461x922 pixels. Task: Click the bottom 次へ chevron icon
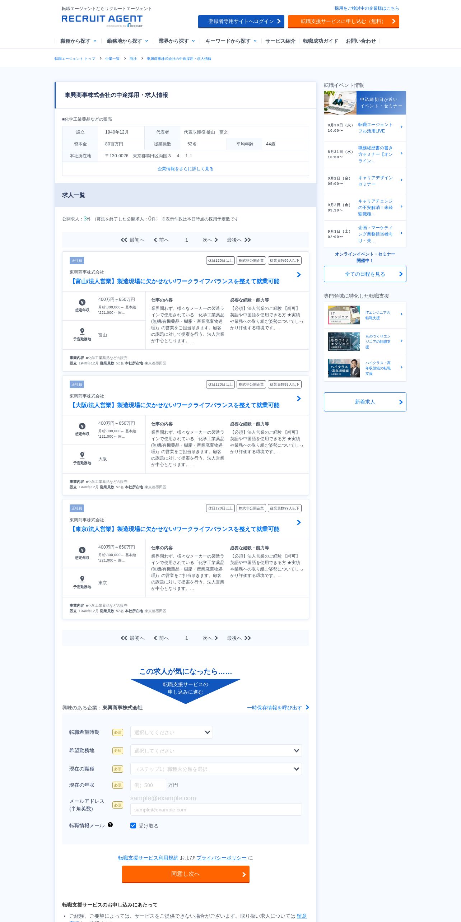(x=216, y=638)
